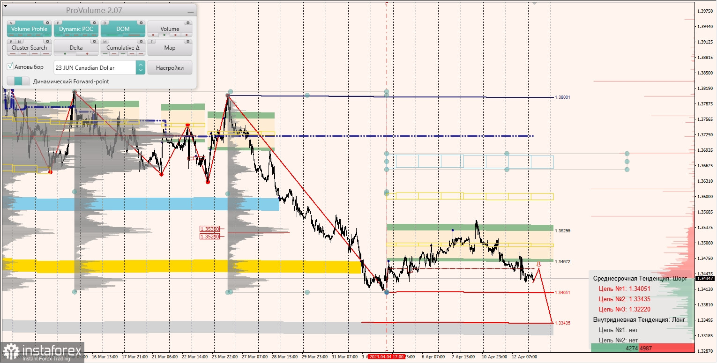Select green-dot mode segment under Volume button

pyautogui.click(x=164, y=35)
